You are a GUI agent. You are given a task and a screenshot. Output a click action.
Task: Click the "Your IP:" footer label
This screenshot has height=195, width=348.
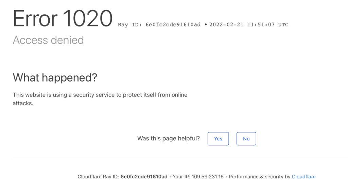click(x=181, y=177)
